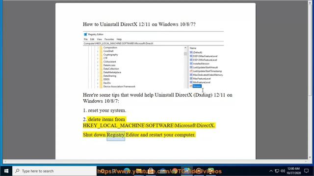314x176 pixels.
Task: Expand the CoreShell key chevron
Action: [x=98, y=51]
